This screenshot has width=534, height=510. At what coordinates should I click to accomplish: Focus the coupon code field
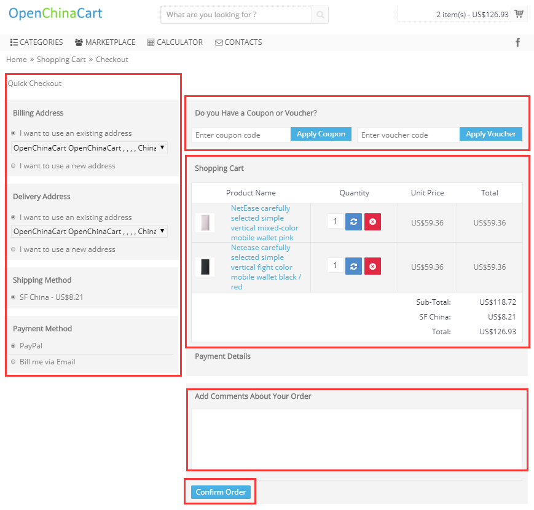[241, 135]
